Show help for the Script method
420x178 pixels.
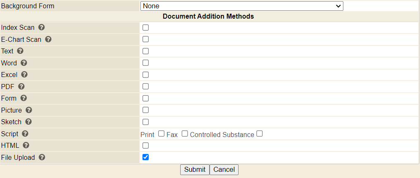[x=25, y=134]
